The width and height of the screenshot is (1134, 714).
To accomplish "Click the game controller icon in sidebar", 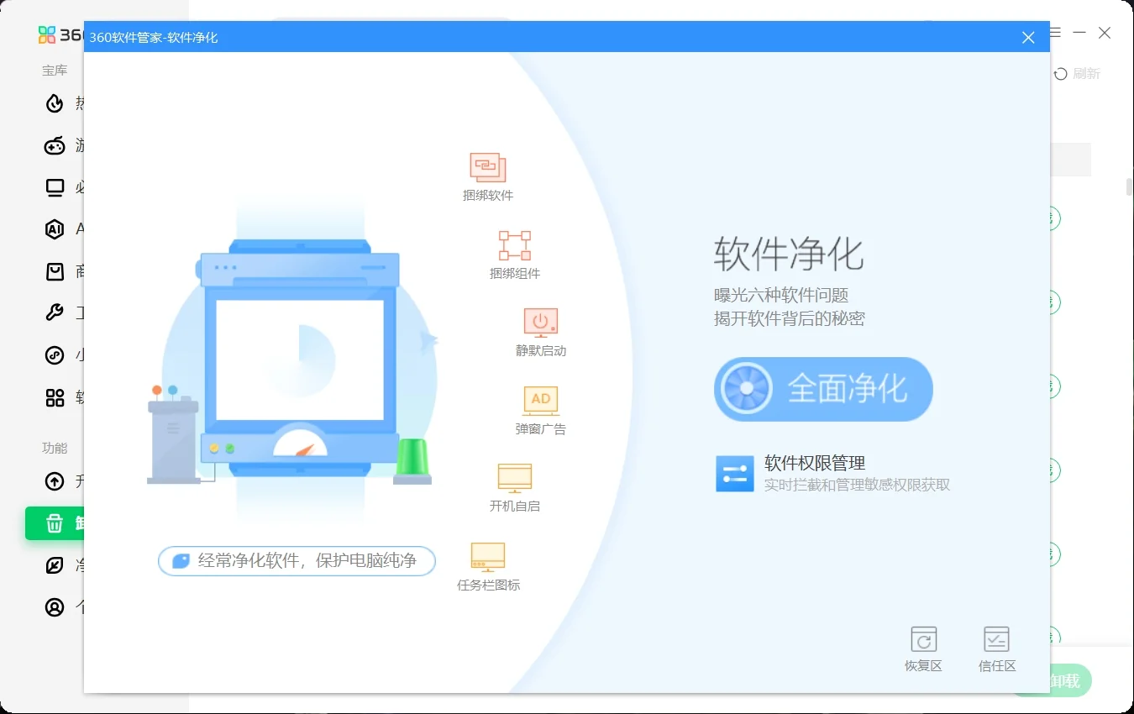I will point(55,144).
